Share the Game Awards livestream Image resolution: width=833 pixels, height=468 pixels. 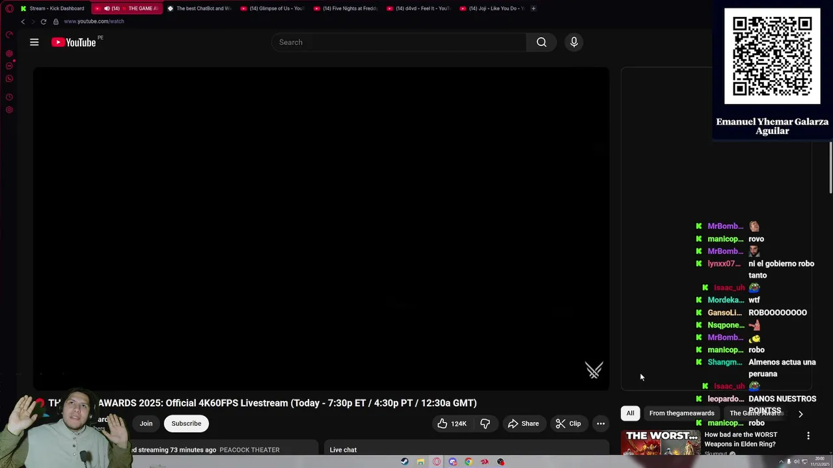(523, 424)
